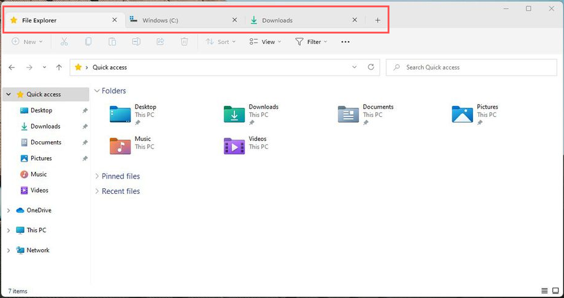Open the See more ellipsis menu

[x=345, y=42]
